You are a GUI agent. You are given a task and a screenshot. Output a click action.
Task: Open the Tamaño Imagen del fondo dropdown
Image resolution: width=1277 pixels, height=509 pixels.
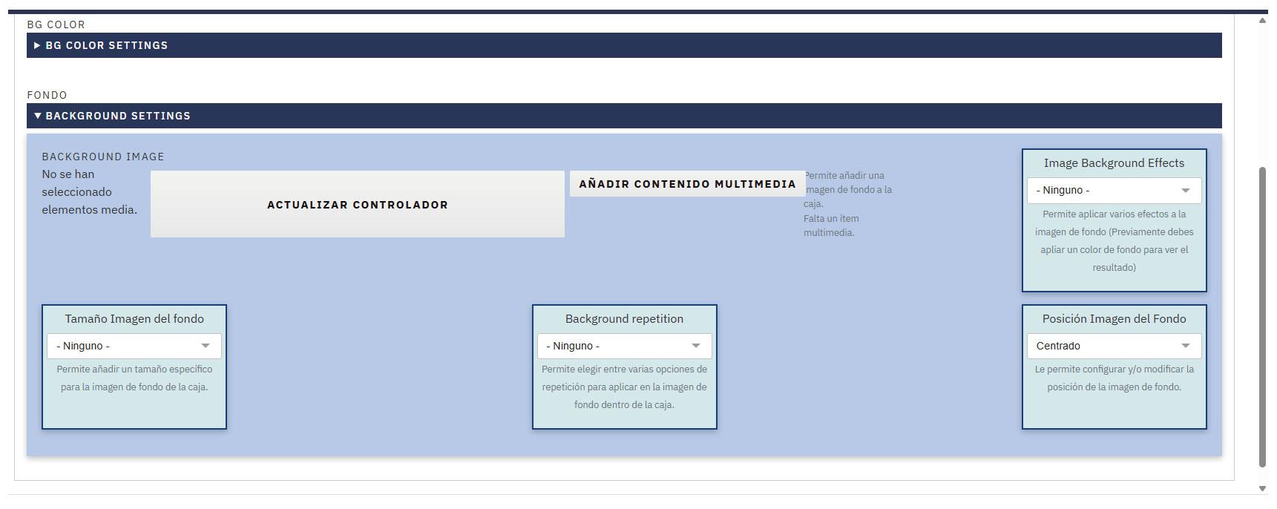pos(134,346)
